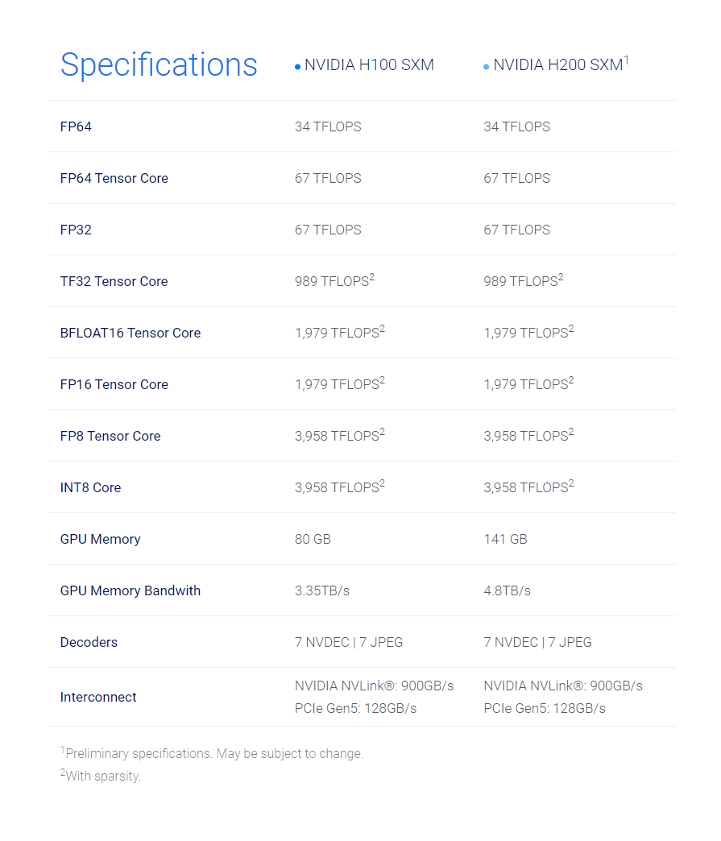This screenshot has height=841, width=721.
Task: Click the Preliminary specifications footnote text
Action: point(214,754)
